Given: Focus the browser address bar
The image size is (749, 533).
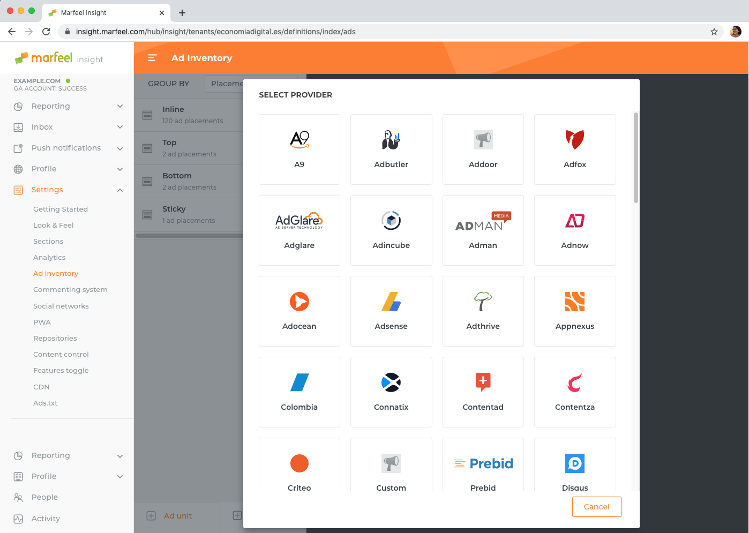Looking at the screenshot, I should point(391,32).
